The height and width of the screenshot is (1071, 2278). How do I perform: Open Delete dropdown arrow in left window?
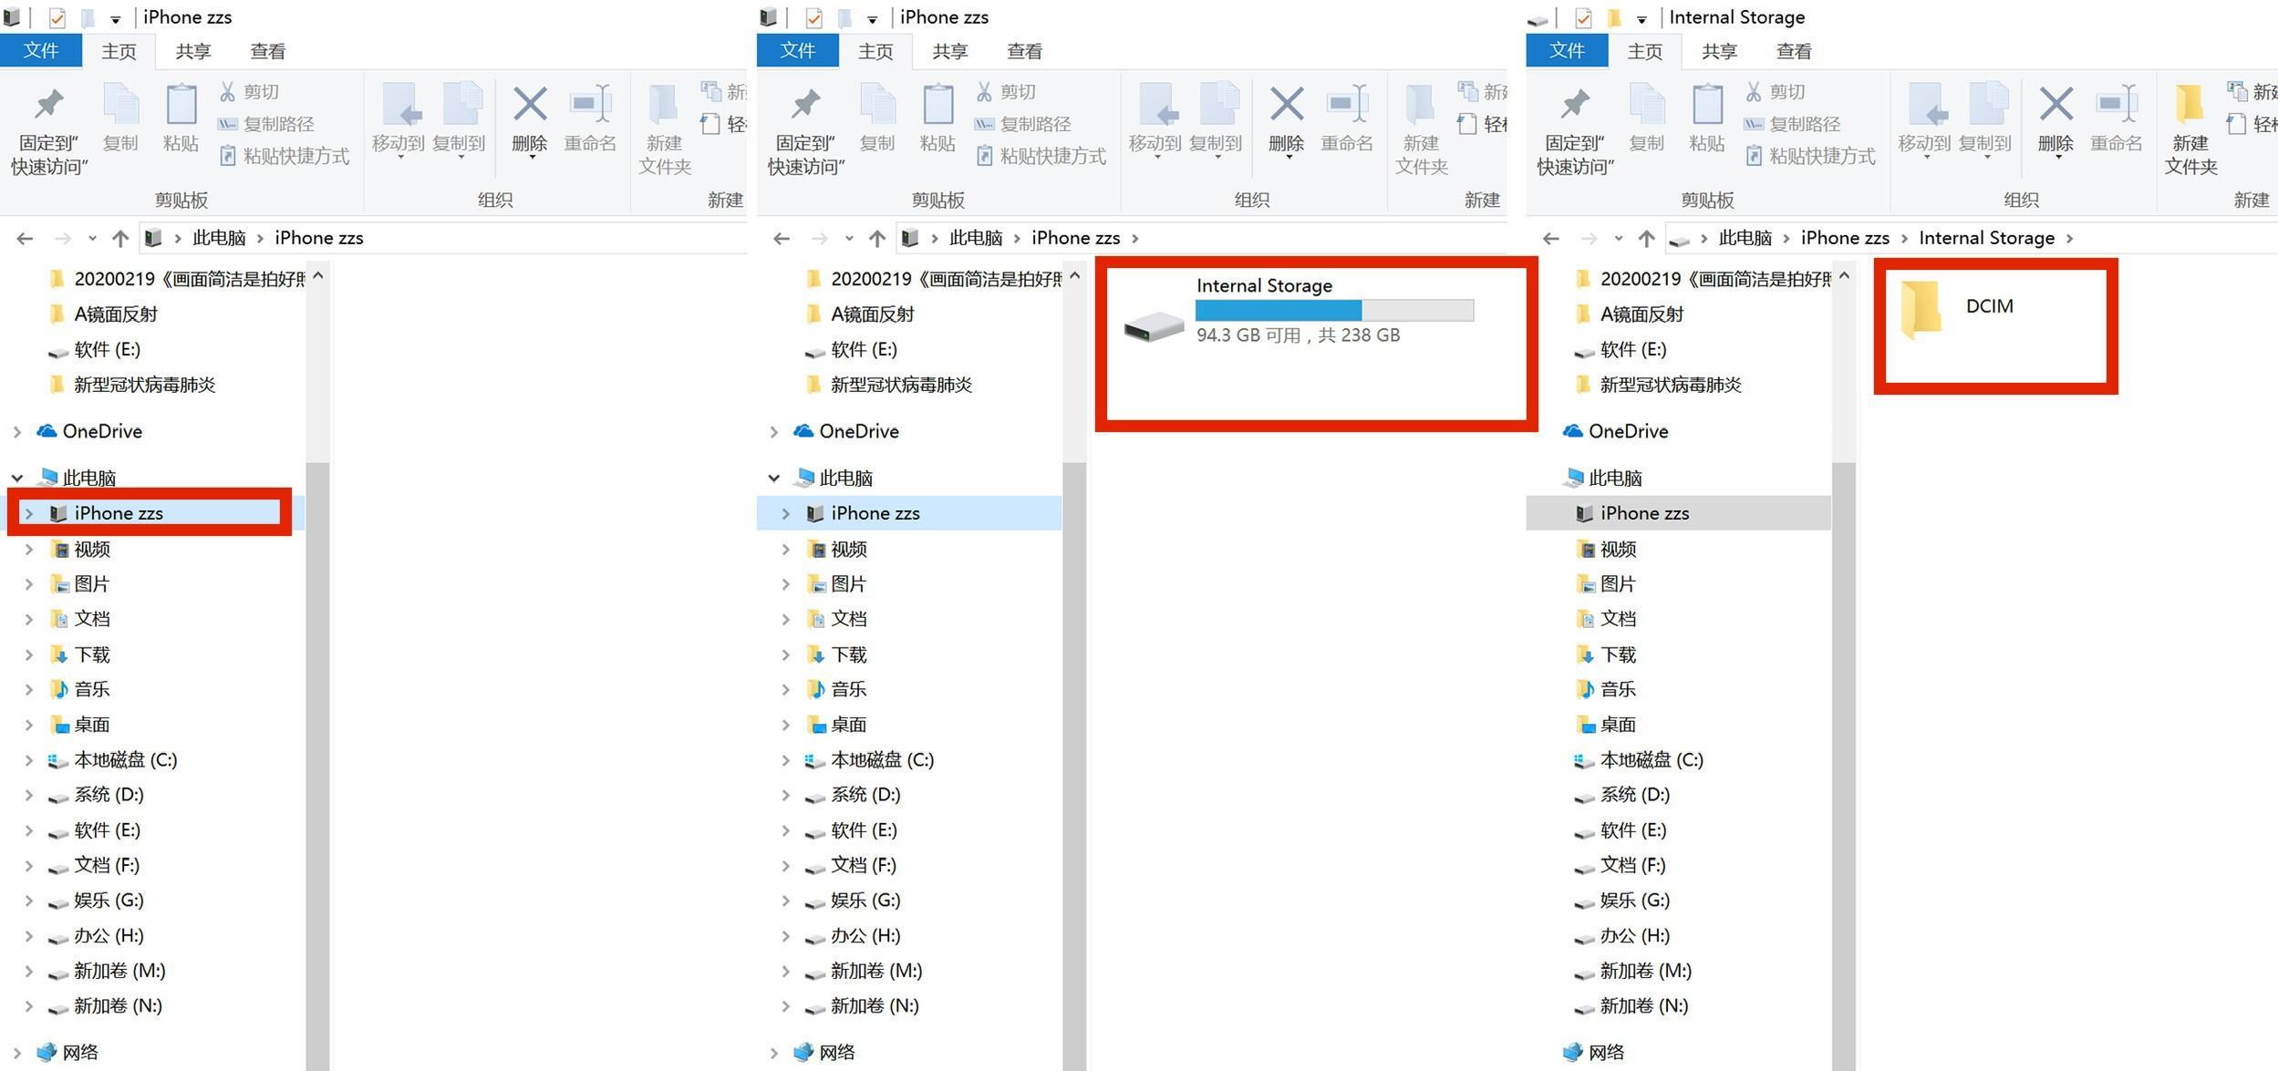click(x=531, y=159)
